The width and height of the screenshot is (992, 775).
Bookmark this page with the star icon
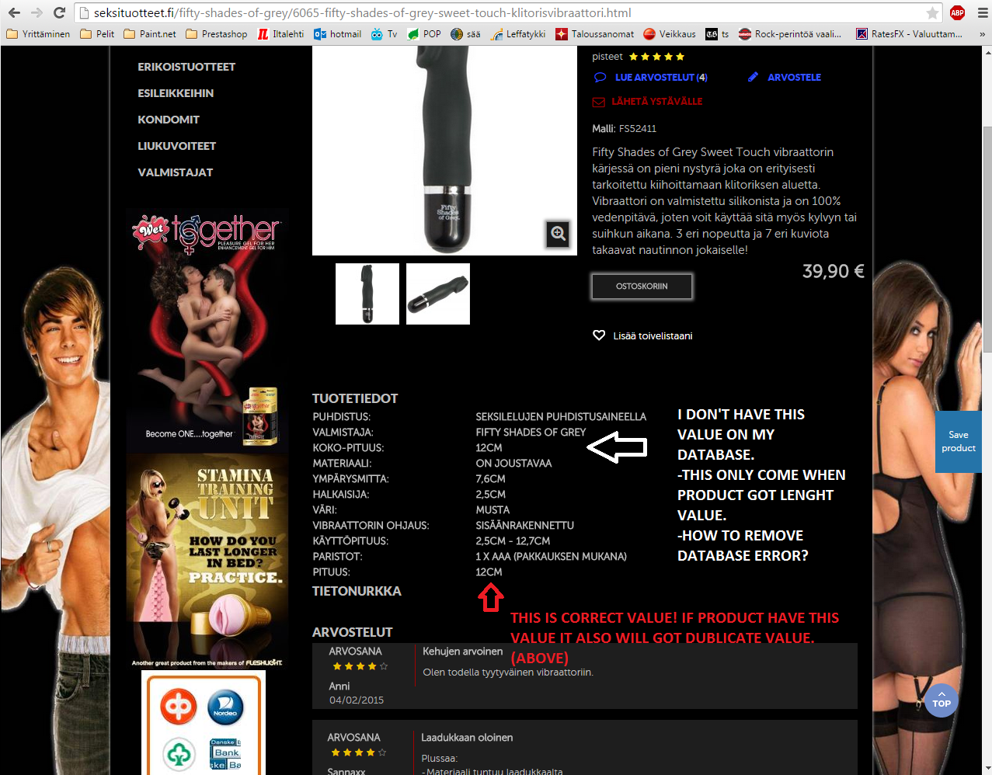coord(932,12)
